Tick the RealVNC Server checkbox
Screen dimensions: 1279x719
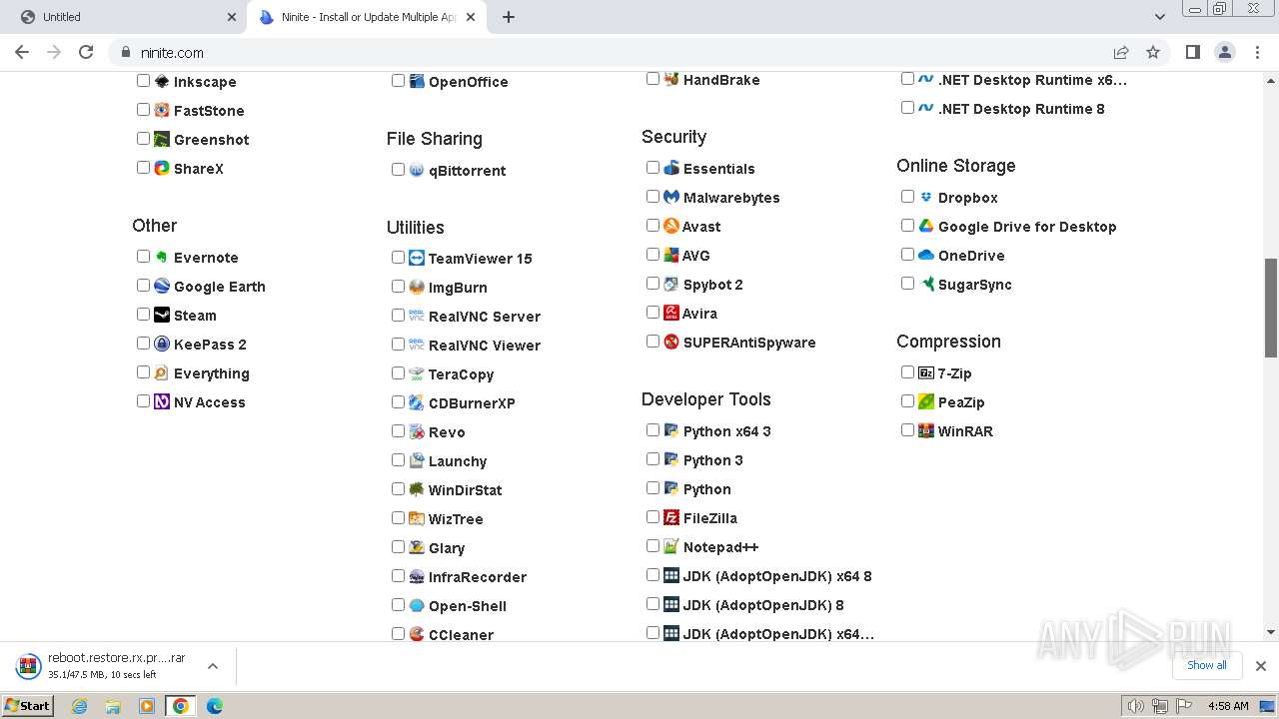(398, 316)
